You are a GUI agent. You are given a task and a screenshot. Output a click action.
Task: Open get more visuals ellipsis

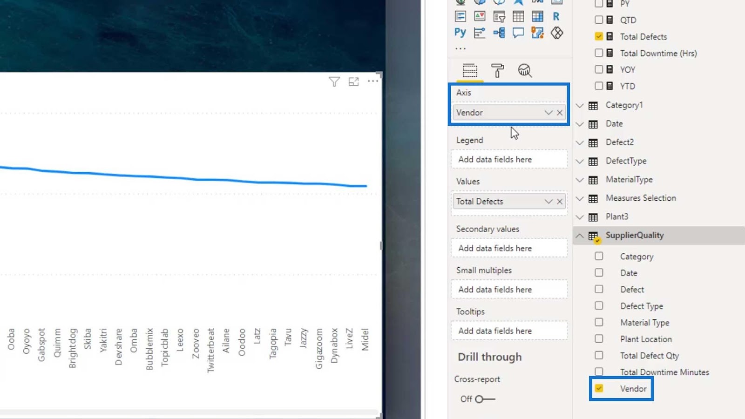click(461, 48)
